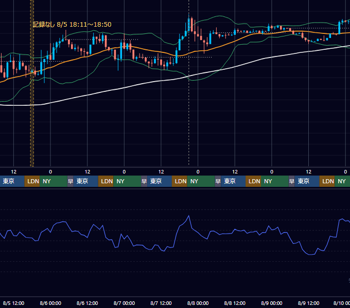Click the 8/7 12:00 date axis label
Viewport: 350px width, 308px height.
161,303
